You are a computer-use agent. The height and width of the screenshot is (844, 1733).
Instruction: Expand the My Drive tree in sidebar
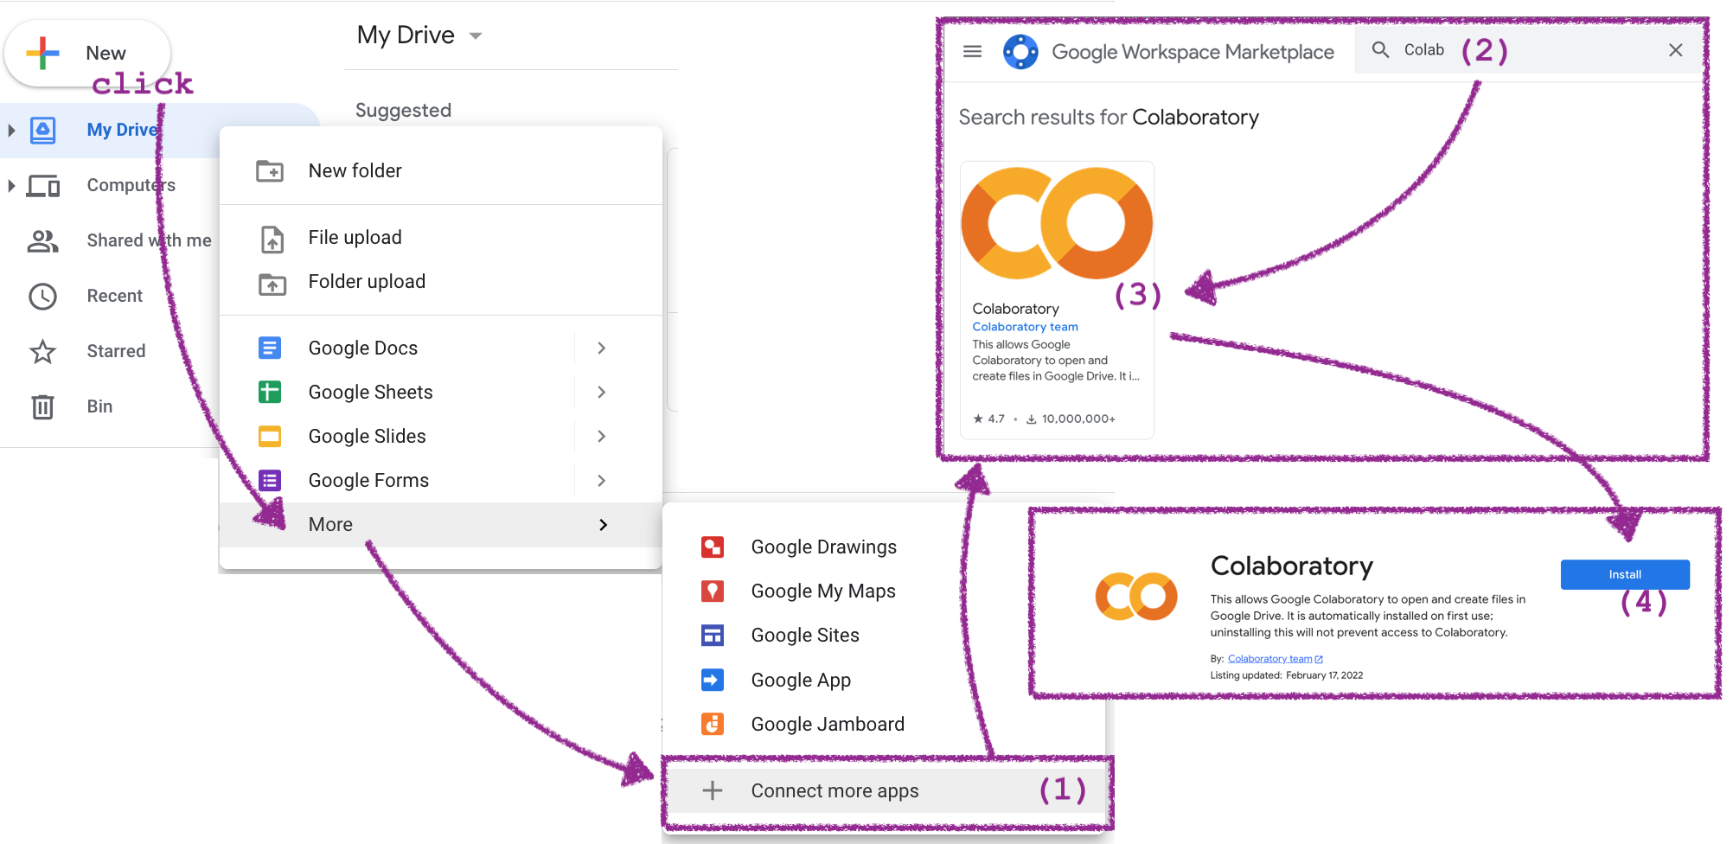click(x=11, y=130)
